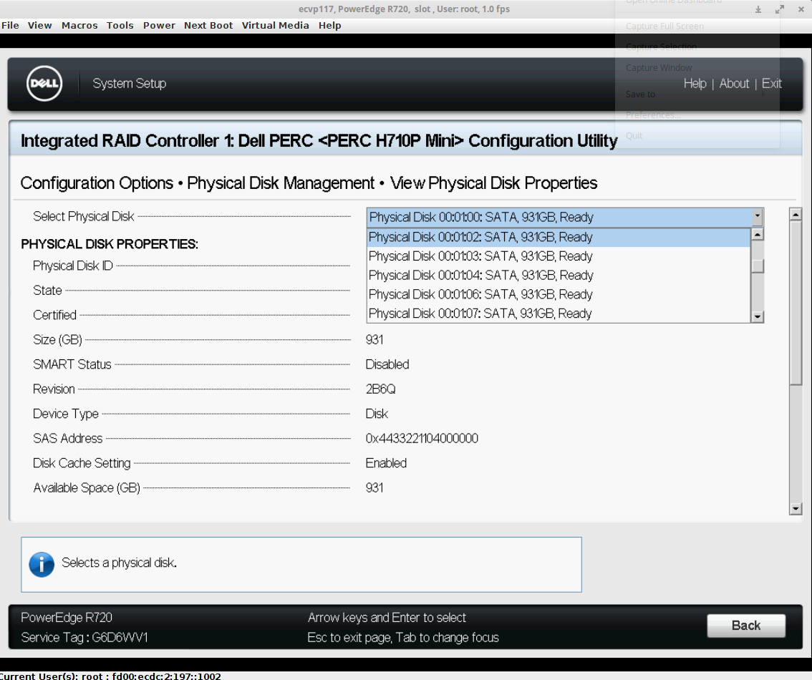The height and width of the screenshot is (680, 812).
Task: Open the Next Boot menu
Action: point(208,25)
